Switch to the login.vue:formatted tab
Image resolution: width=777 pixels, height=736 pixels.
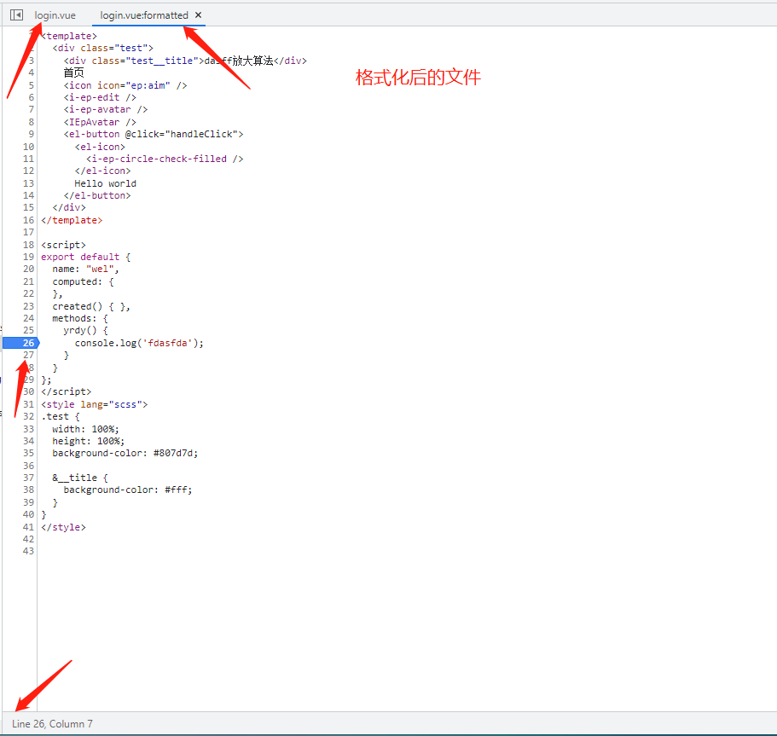point(143,14)
